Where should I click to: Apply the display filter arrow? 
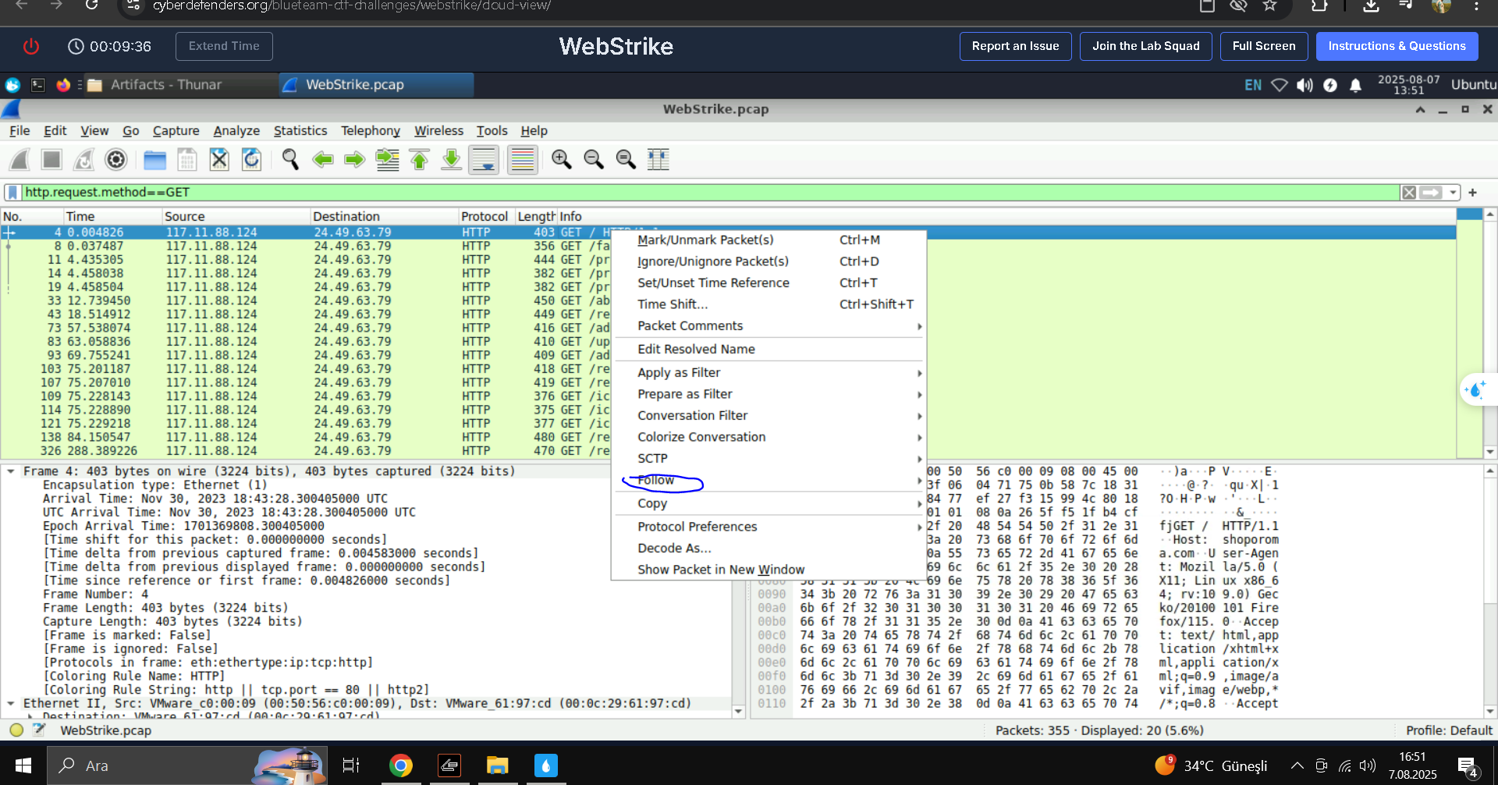click(x=1431, y=193)
